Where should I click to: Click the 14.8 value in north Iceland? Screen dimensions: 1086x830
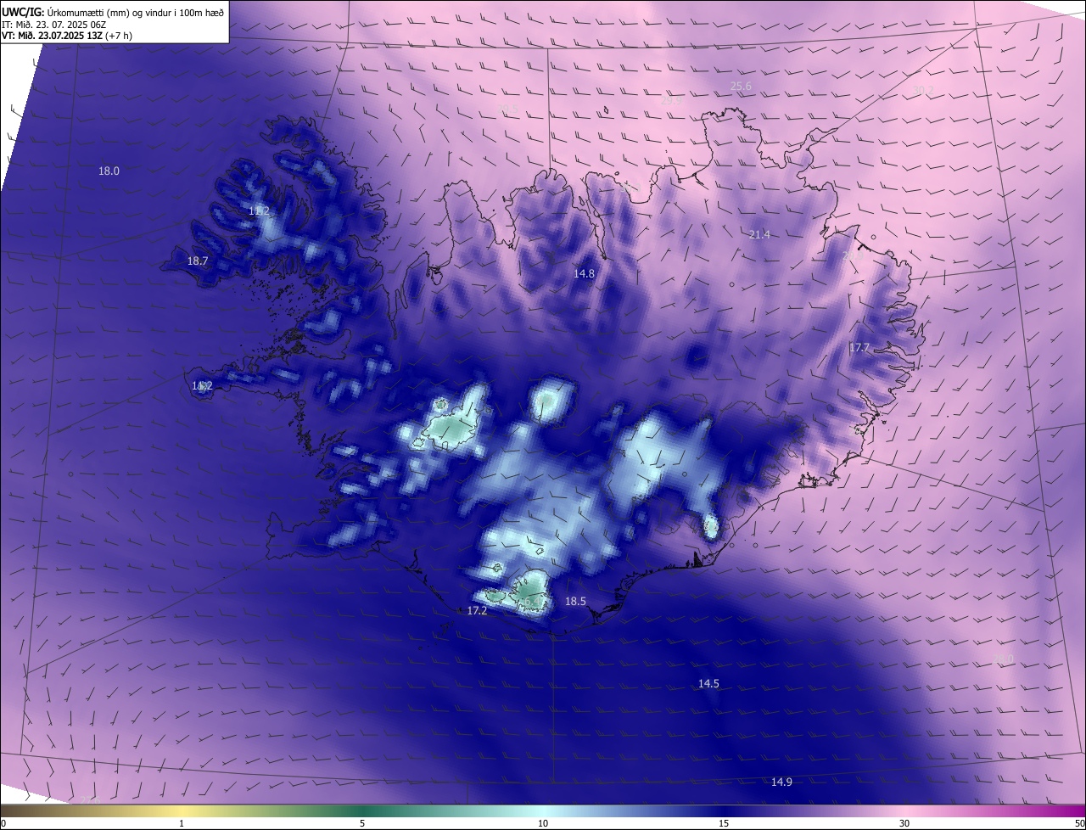coord(584,273)
